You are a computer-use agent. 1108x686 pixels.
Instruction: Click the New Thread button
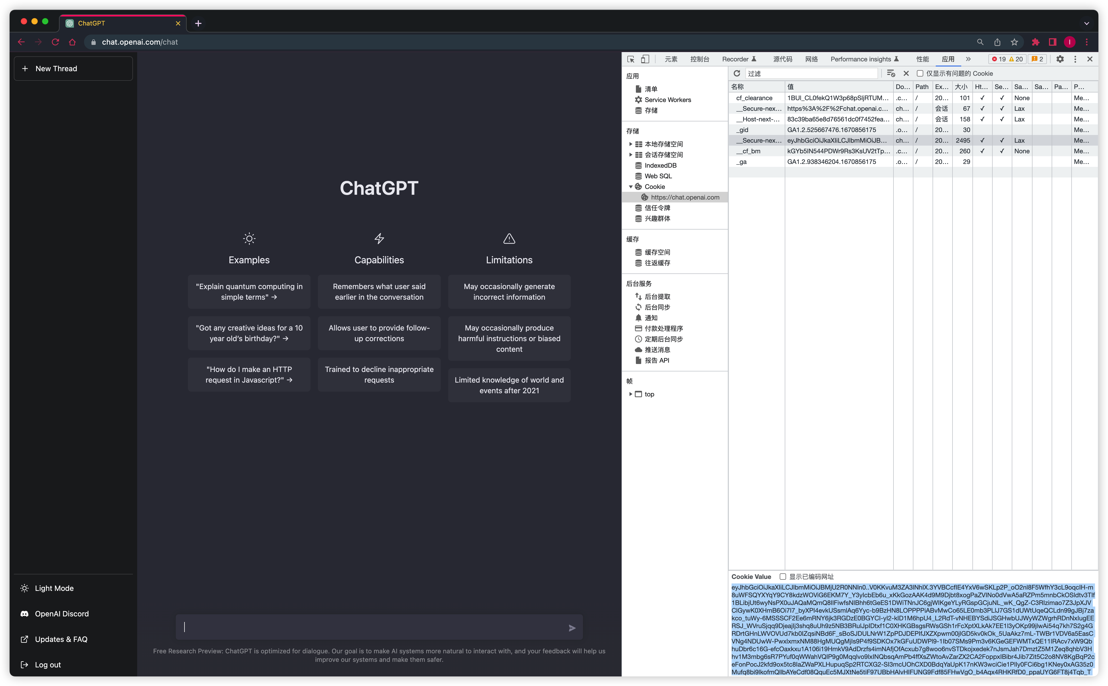73,69
